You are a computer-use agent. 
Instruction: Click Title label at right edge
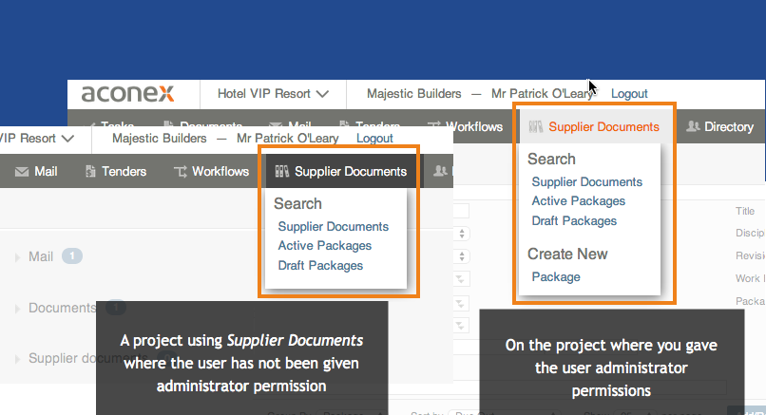pyautogui.click(x=745, y=211)
